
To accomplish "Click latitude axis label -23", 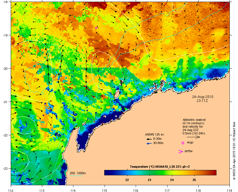I will [x=5, y=168].
